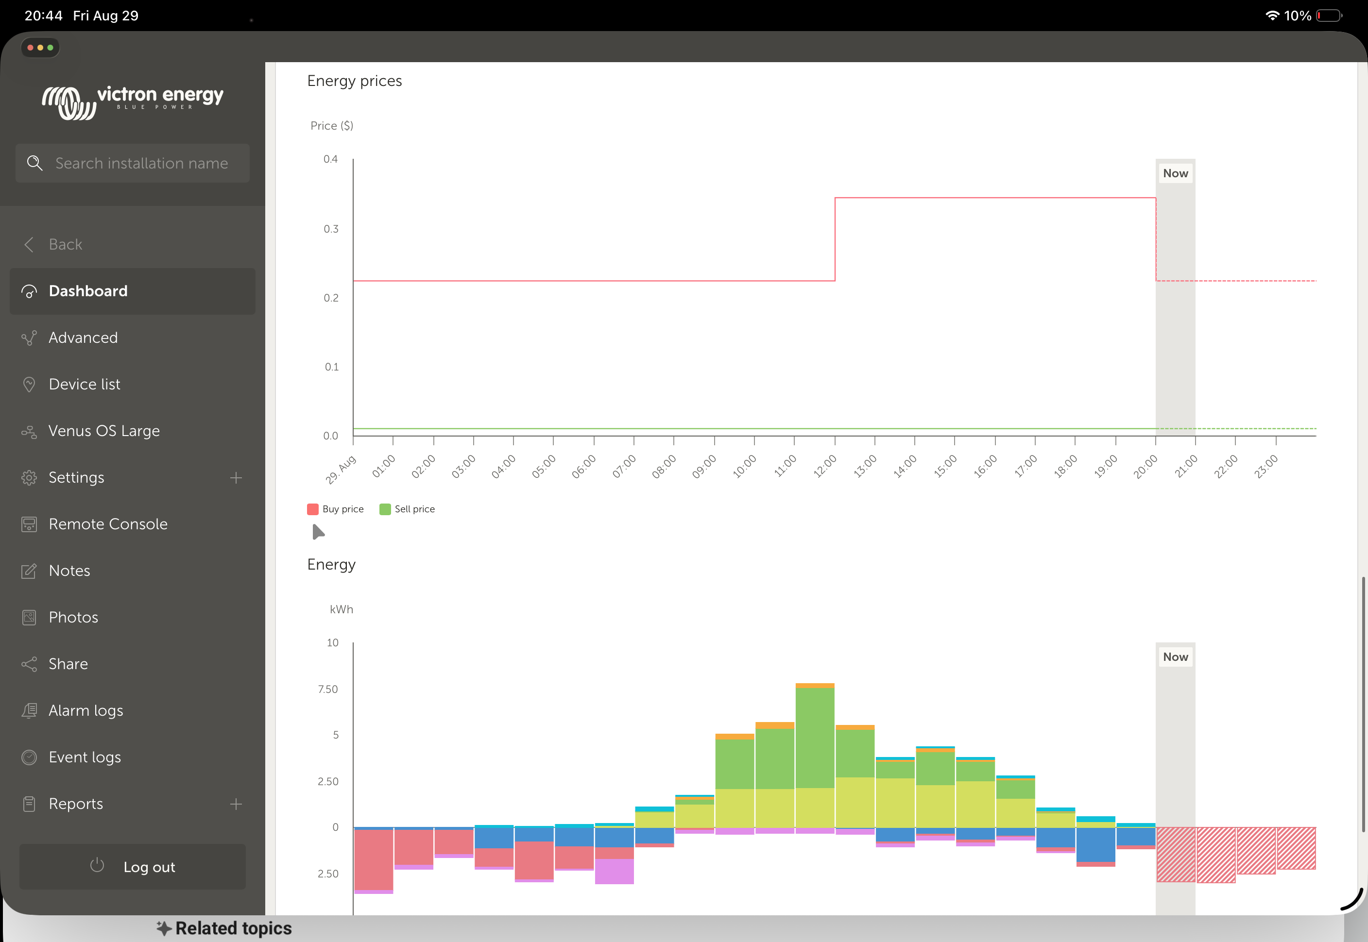Focus the Search installation name field
The height and width of the screenshot is (942, 1368).
pos(142,163)
